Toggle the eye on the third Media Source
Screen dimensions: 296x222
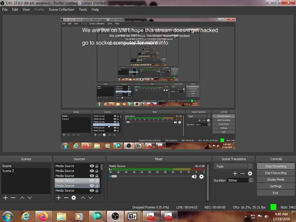coord(92,176)
